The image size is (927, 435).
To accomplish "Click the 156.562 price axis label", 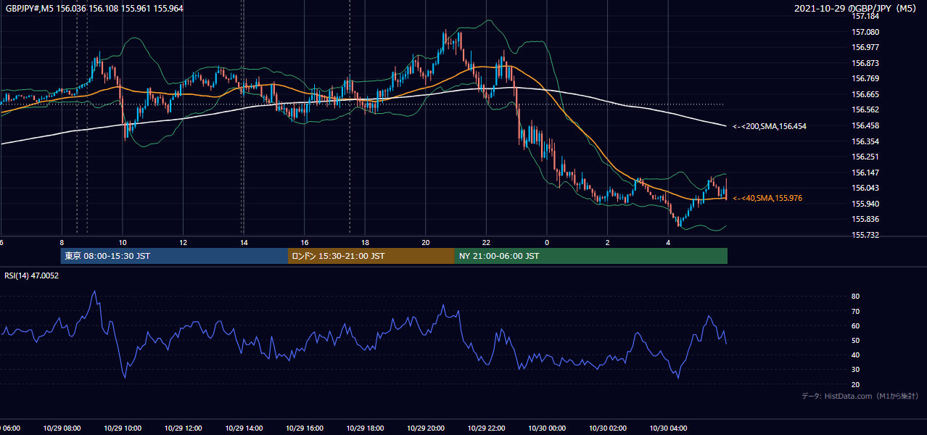I will pos(865,109).
